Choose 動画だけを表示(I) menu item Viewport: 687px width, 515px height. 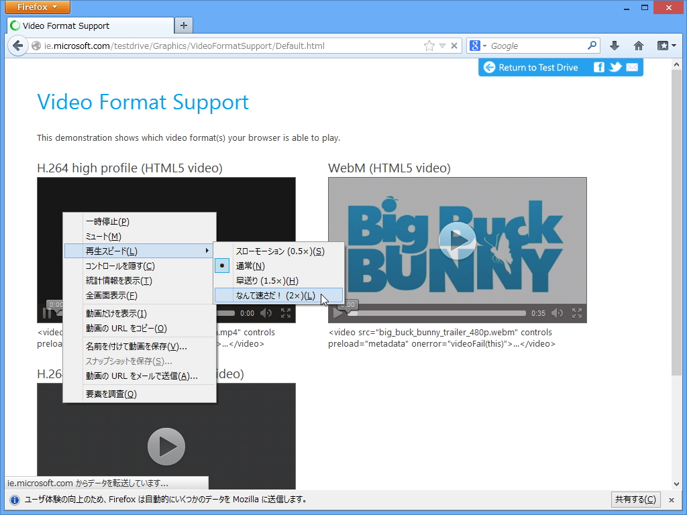[140, 314]
